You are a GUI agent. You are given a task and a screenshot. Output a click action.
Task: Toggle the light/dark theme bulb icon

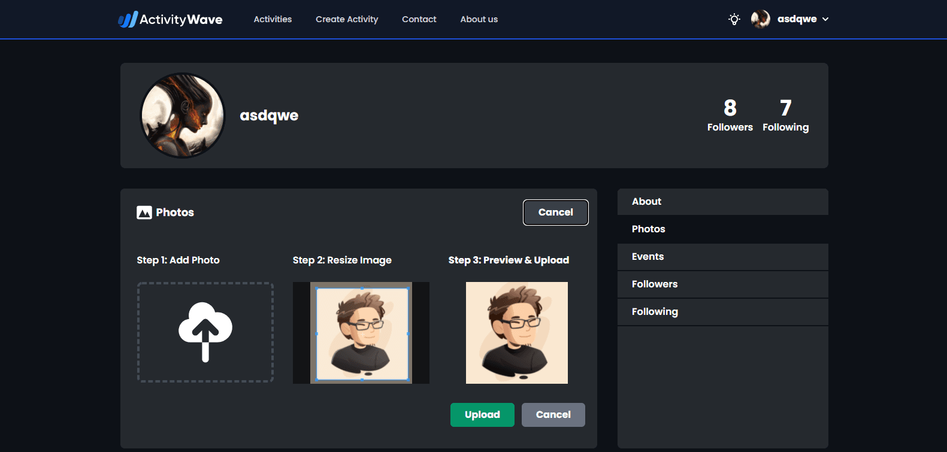734,19
